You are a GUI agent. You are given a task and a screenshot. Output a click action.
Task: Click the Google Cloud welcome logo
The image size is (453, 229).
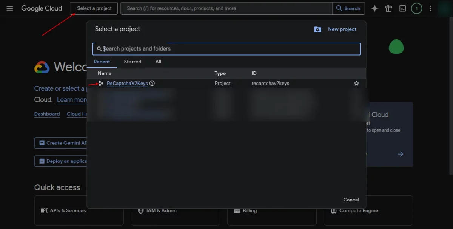pos(42,67)
